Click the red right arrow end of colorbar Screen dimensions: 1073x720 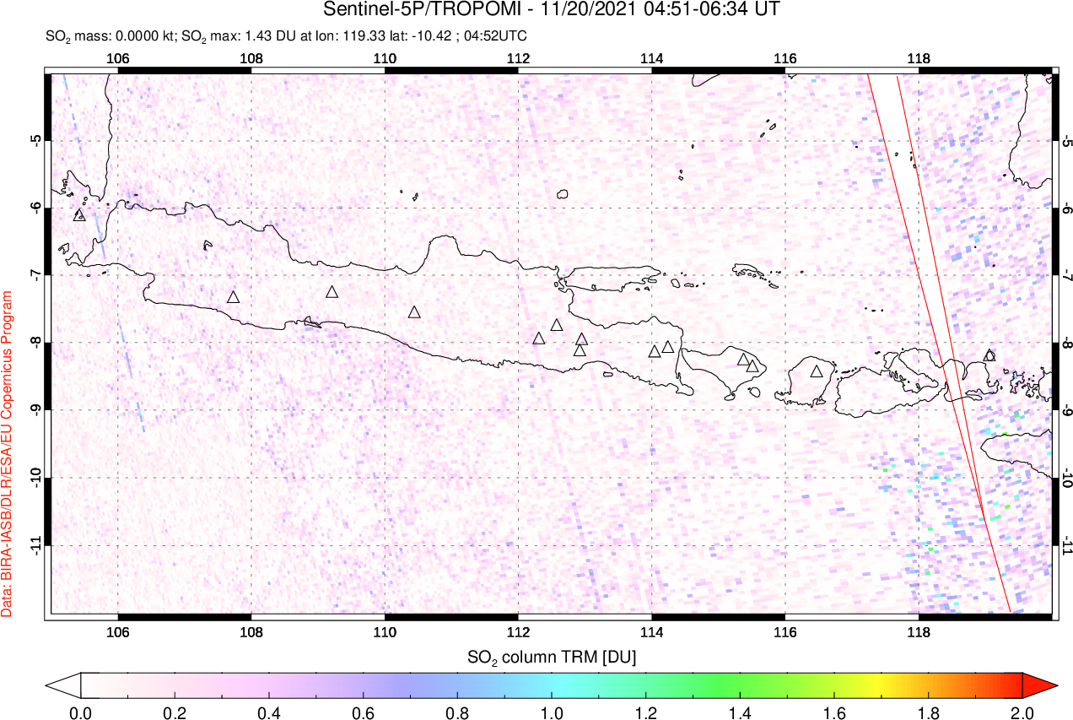click(1038, 685)
